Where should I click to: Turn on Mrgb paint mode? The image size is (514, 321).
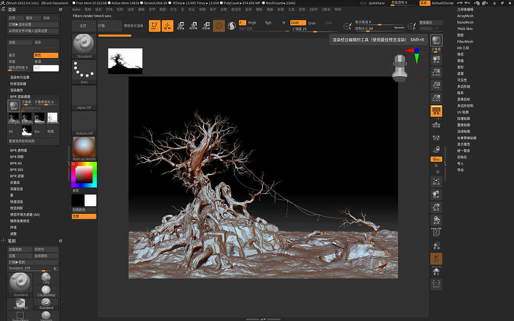click(252, 23)
